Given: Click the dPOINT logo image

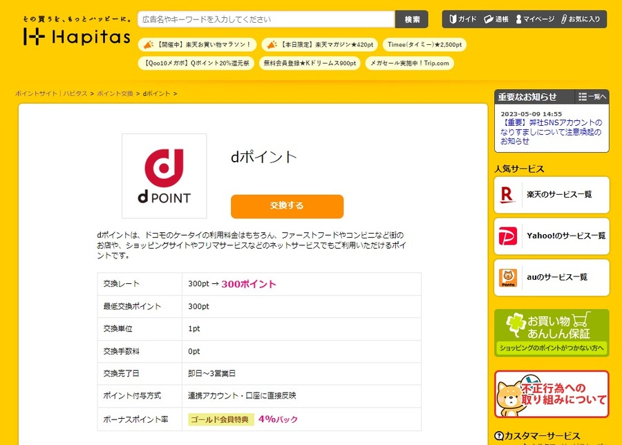Looking at the screenshot, I should point(164,176).
